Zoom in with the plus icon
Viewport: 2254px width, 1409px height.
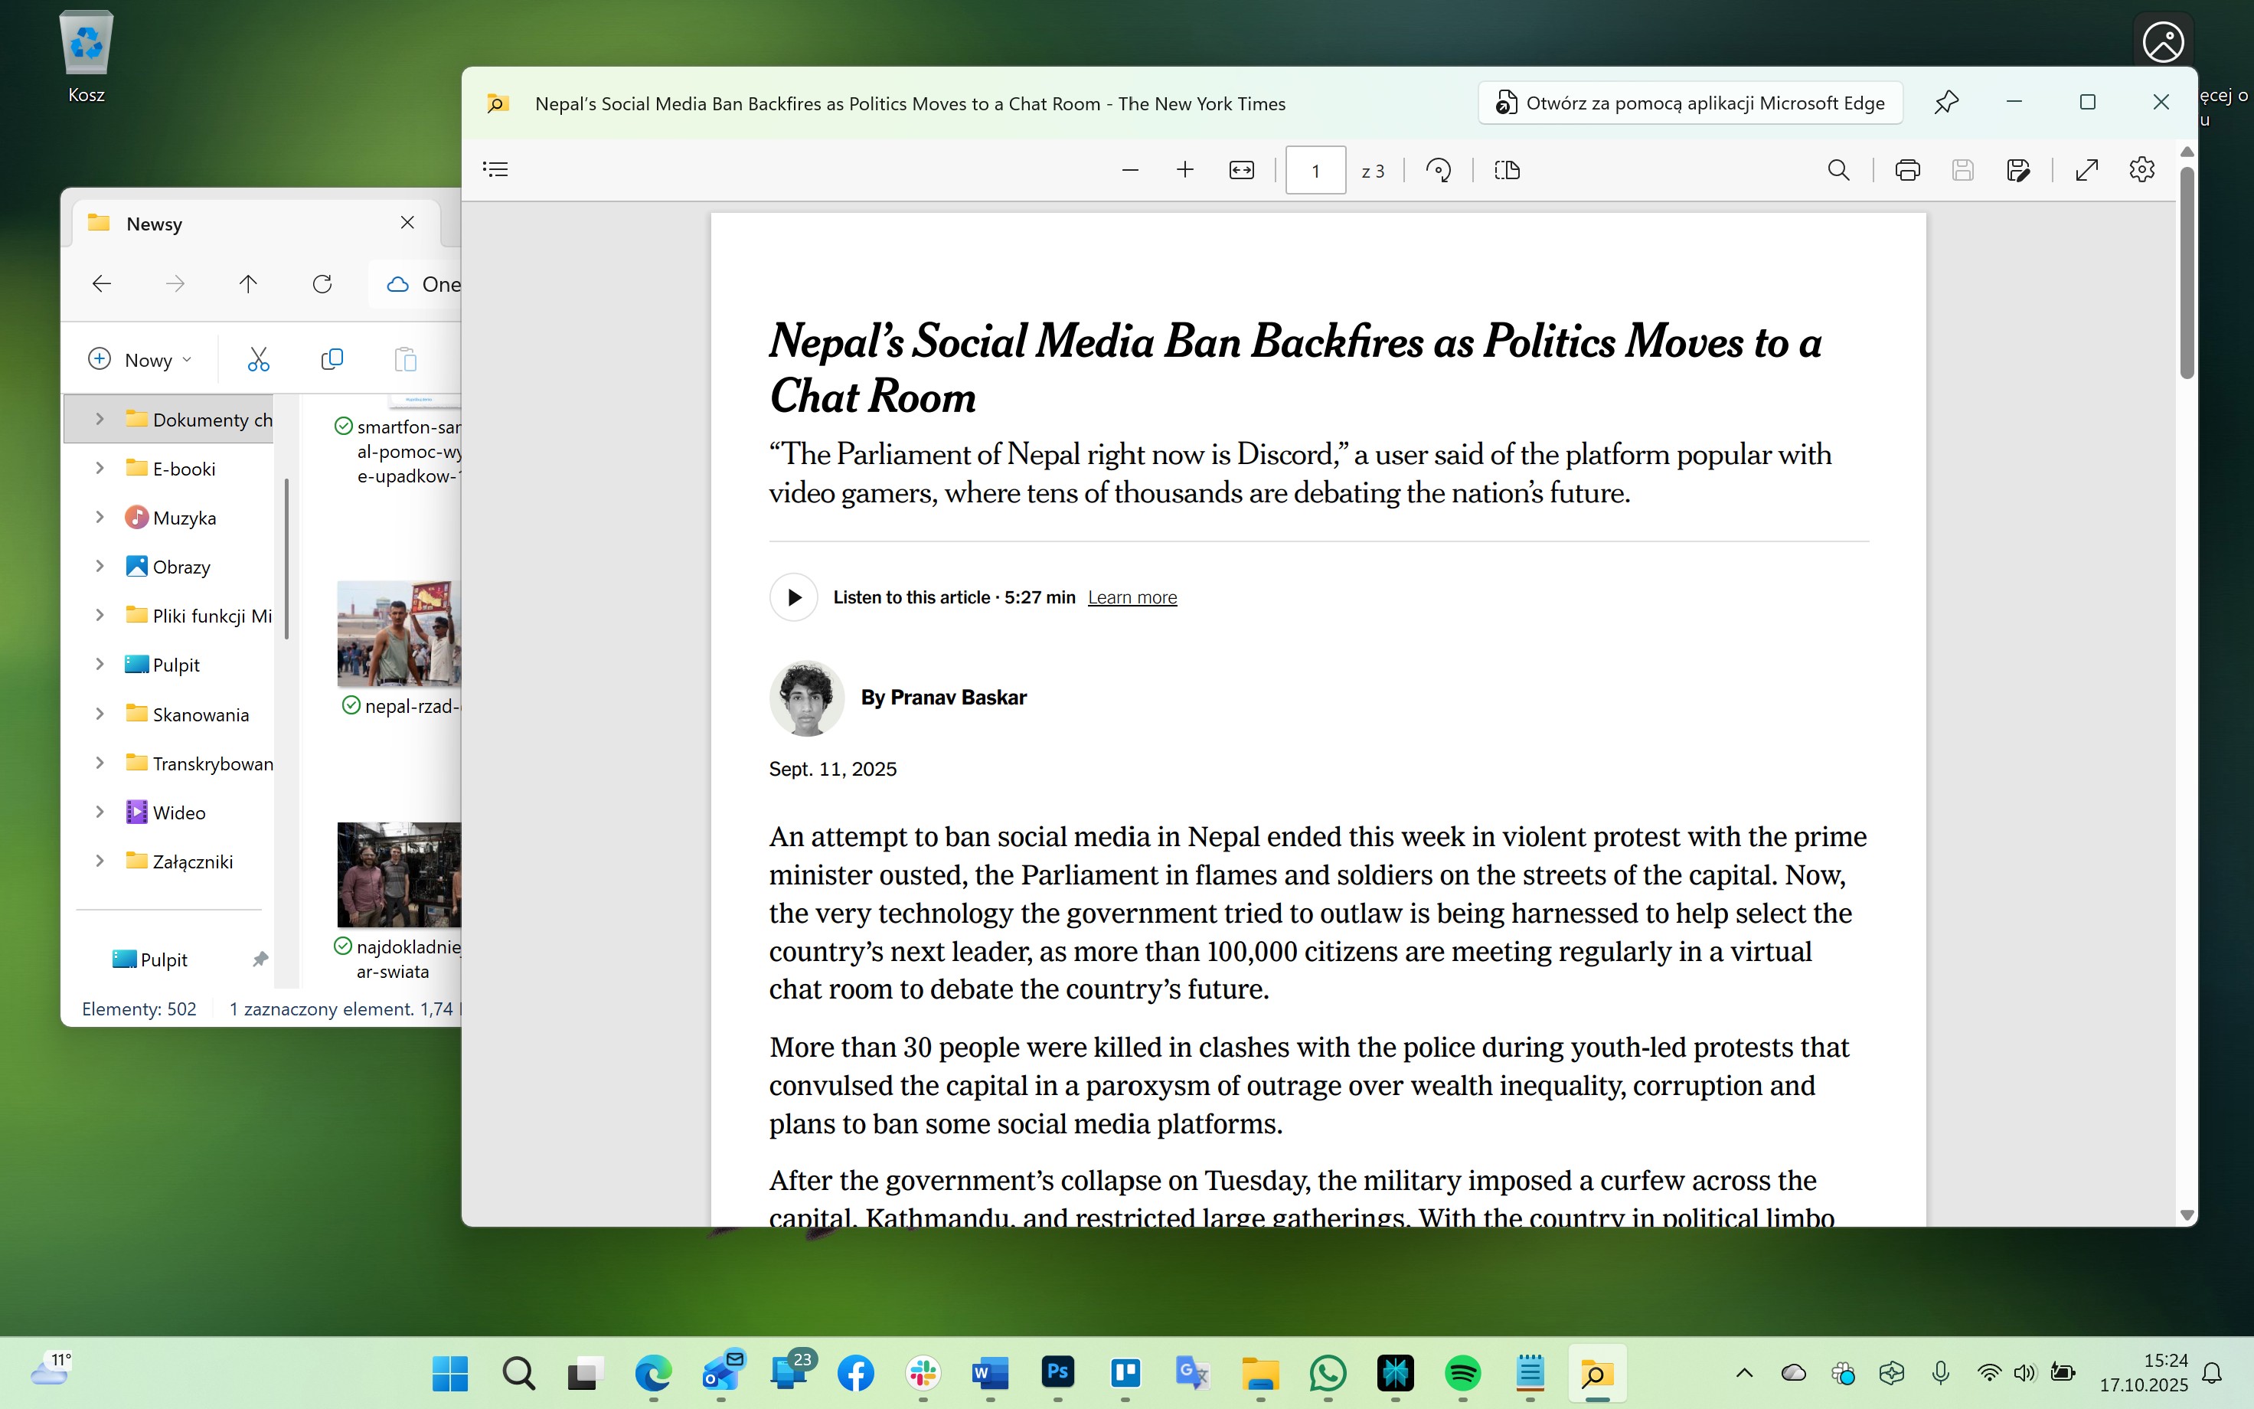point(1184,169)
